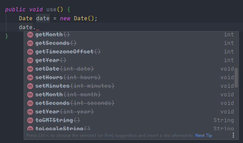Click the closing brace of the method
The height and width of the screenshot is (143, 243).
[x=7, y=36]
